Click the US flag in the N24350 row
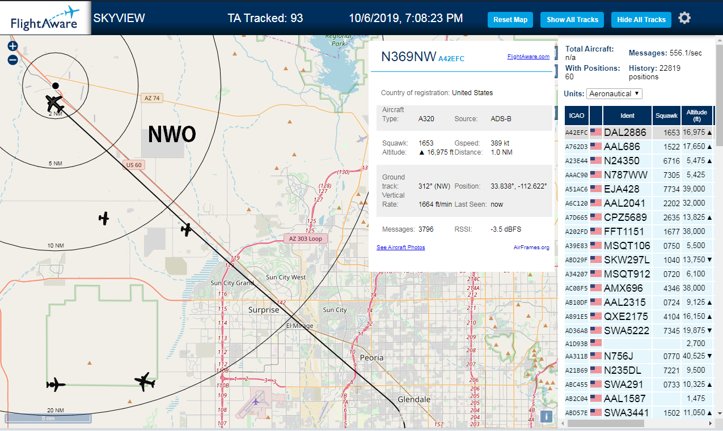The image size is (723, 431). click(596, 160)
